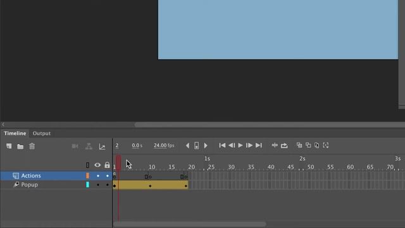Viewport: 405px width, 228px height.
Task: Toggle edit multiple frames icon
Action: pyautogui.click(x=316, y=145)
